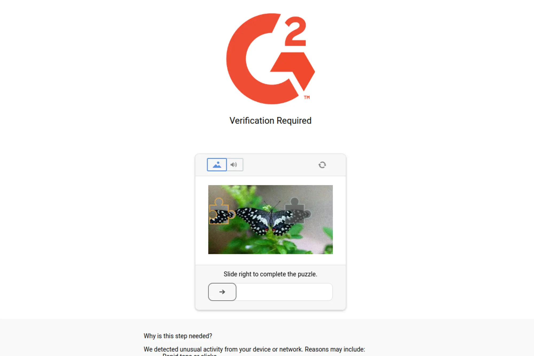
Task: Refresh the puzzle with the reload icon
Action: coord(322,165)
